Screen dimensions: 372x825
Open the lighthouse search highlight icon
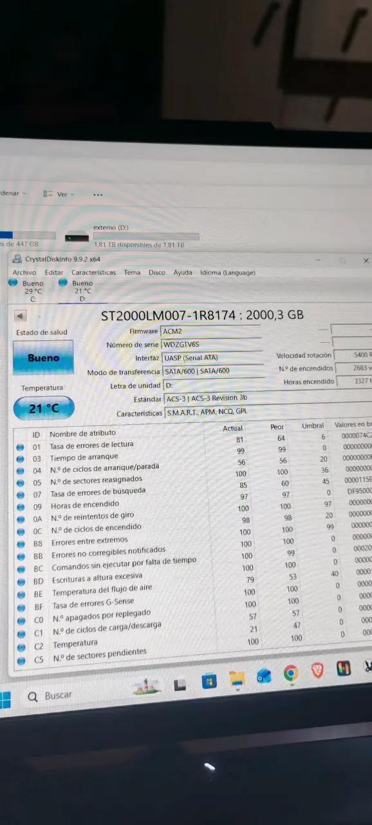146,687
